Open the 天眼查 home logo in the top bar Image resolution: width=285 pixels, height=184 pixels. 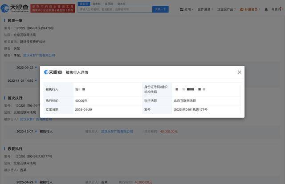15,8
